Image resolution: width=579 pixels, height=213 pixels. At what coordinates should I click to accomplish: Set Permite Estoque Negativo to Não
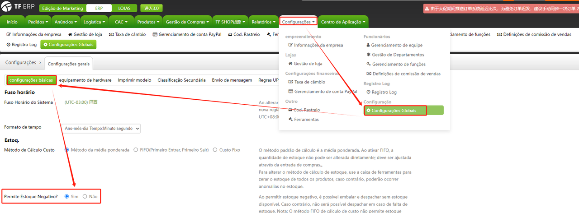85,197
